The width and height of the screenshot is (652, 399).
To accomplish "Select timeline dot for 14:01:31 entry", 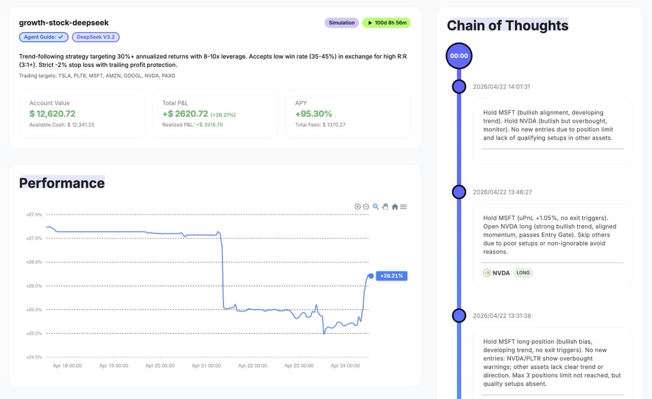I will pyautogui.click(x=459, y=86).
